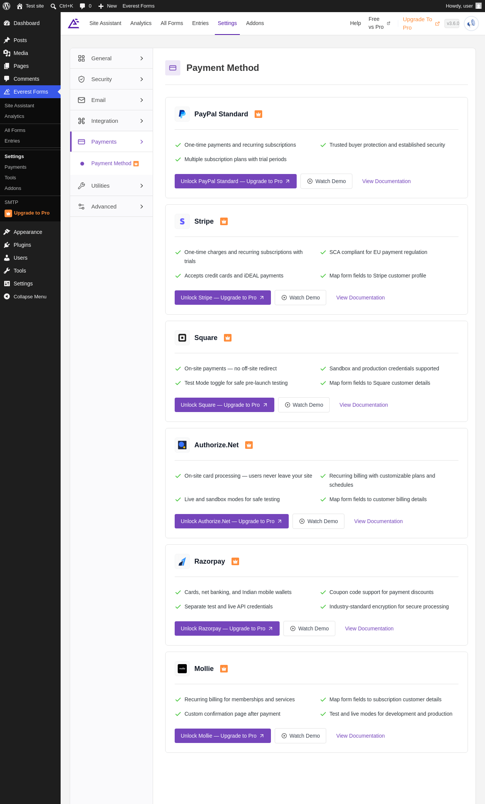Open the Everest Forms logo home

pos(74,24)
